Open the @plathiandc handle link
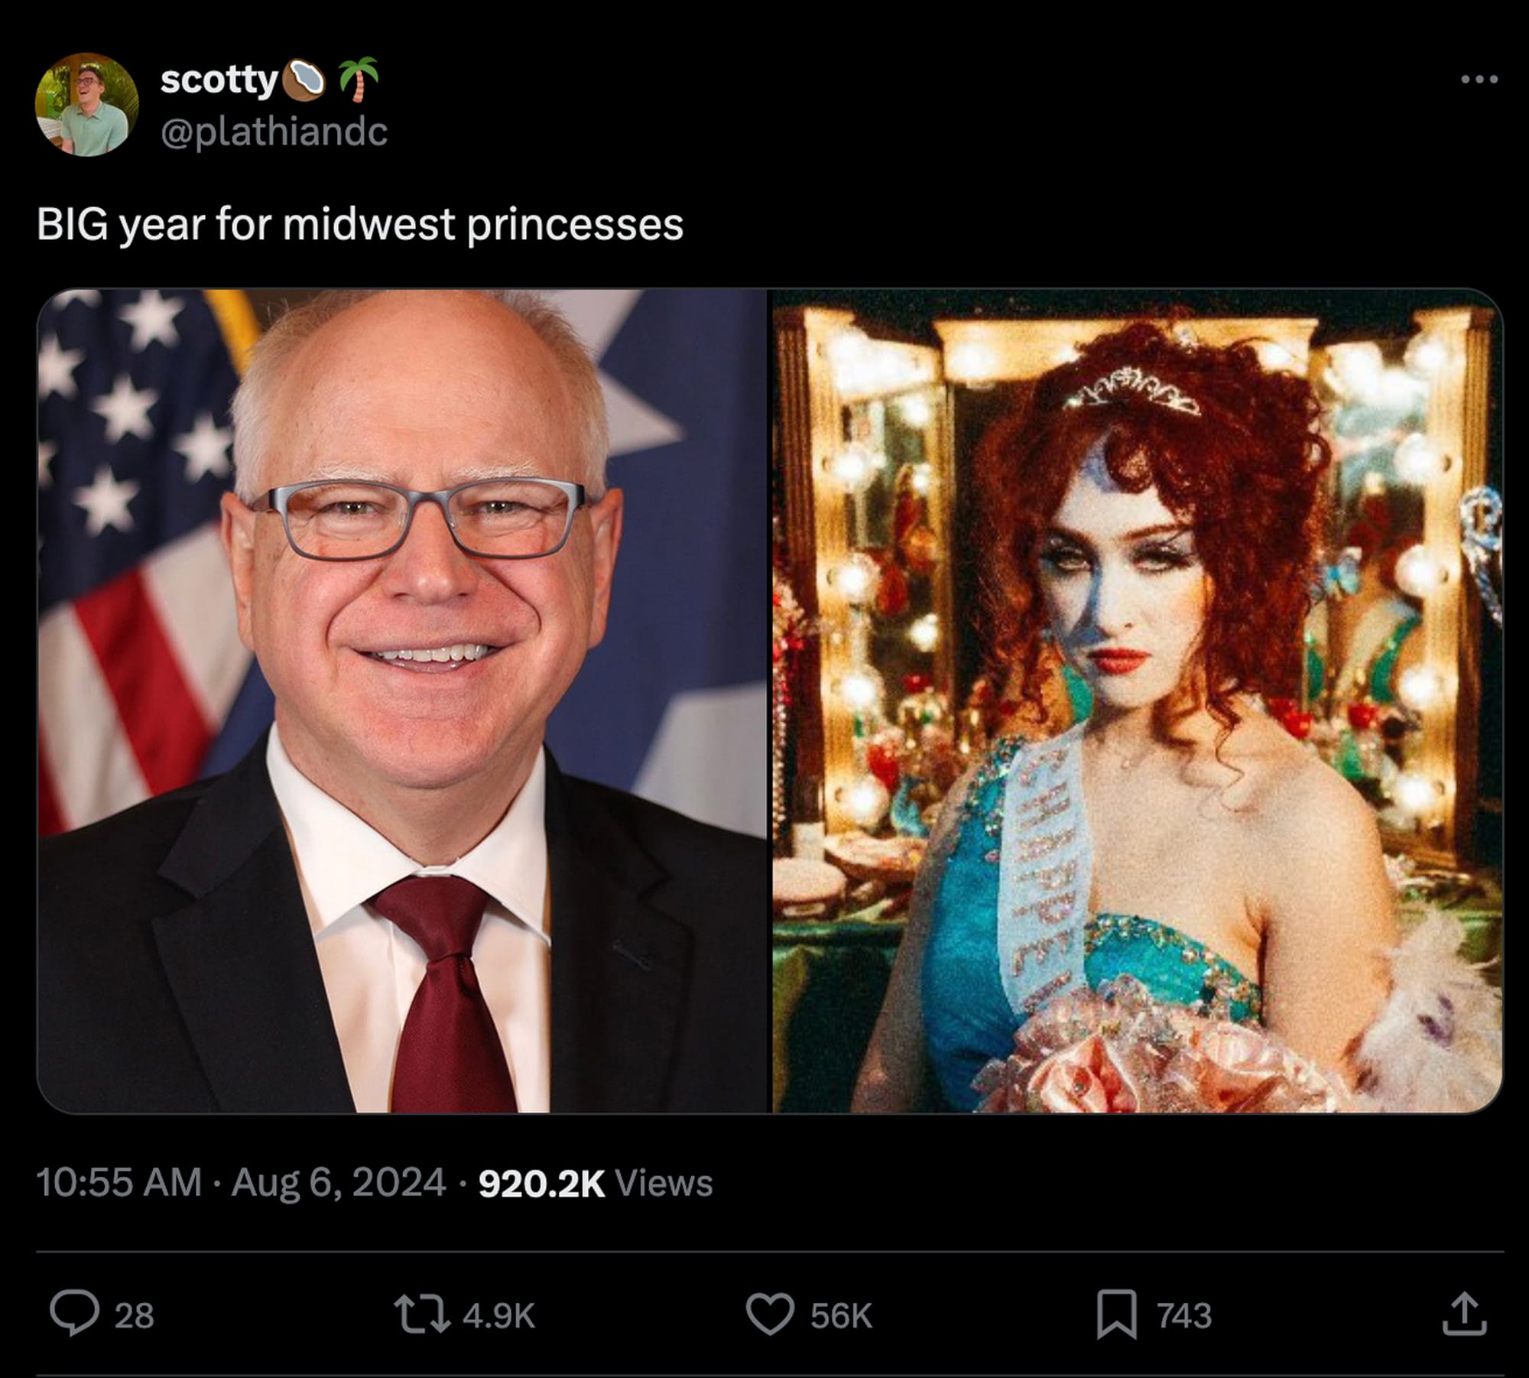This screenshot has height=1378, width=1529. point(274,132)
